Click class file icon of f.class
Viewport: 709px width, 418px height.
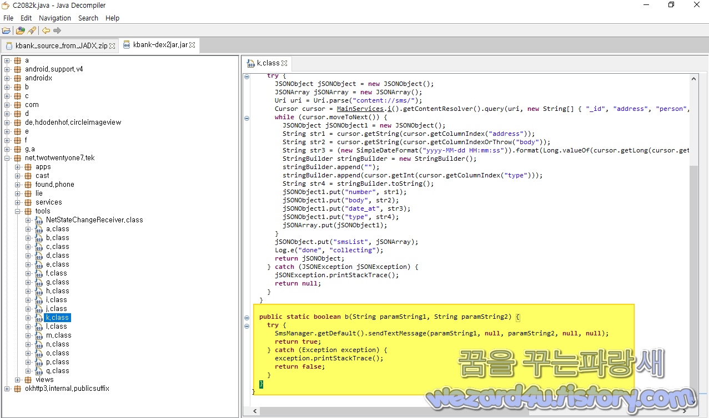pyautogui.click(x=39, y=273)
